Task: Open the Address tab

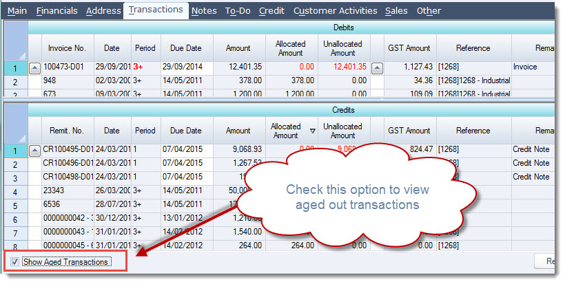Action: pos(103,11)
